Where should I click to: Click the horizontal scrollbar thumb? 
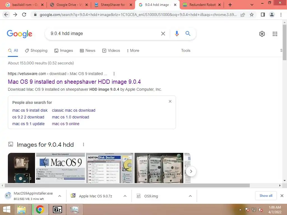[x=127, y=186]
